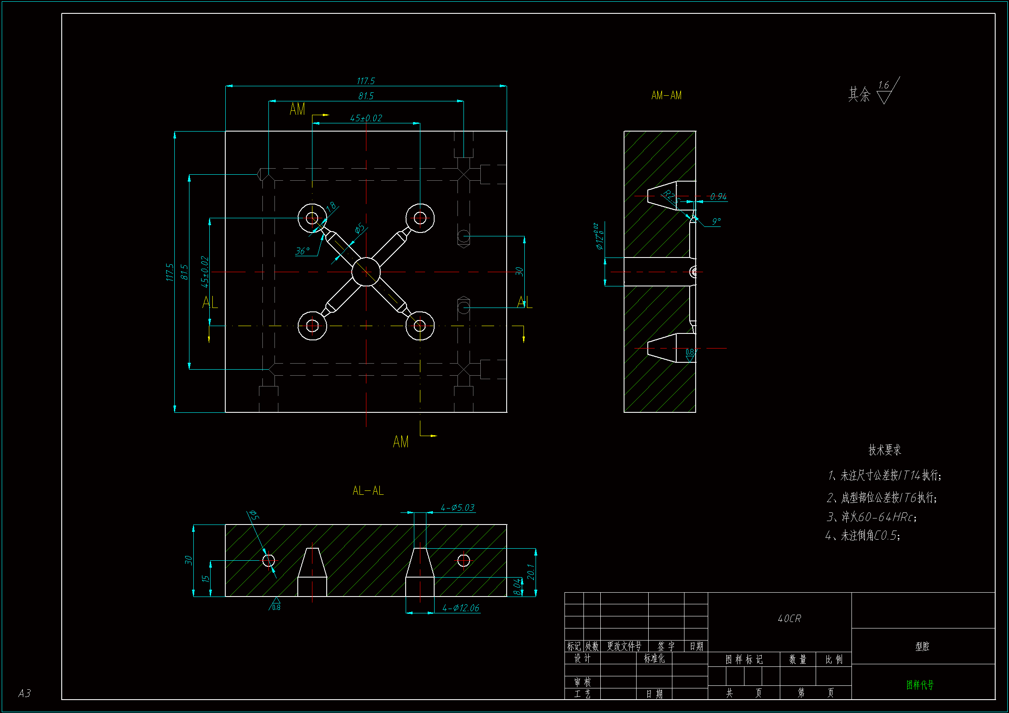Click the 9° angle annotation
Viewport: 1009px width, 713px height.
[x=716, y=221]
